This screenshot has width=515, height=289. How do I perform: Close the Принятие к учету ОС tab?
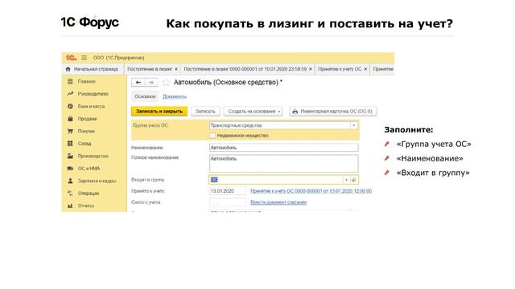pyautogui.click(x=365, y=69)
